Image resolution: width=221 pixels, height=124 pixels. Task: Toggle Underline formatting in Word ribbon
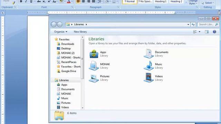[31, 1]
